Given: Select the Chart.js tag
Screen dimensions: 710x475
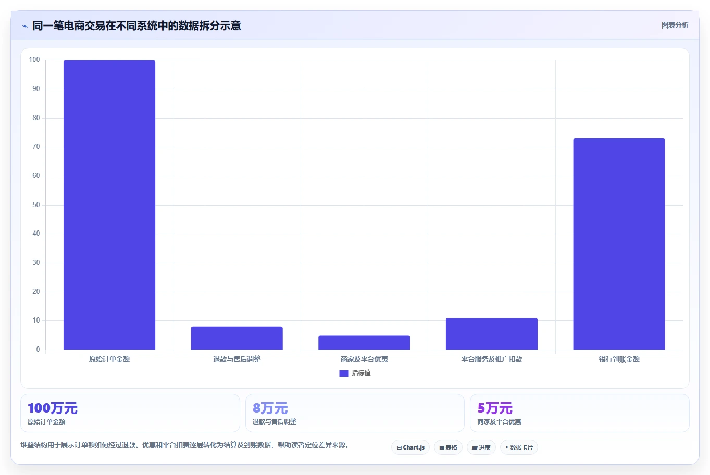Looking at the screenshot, I should (x=410, y=447).
